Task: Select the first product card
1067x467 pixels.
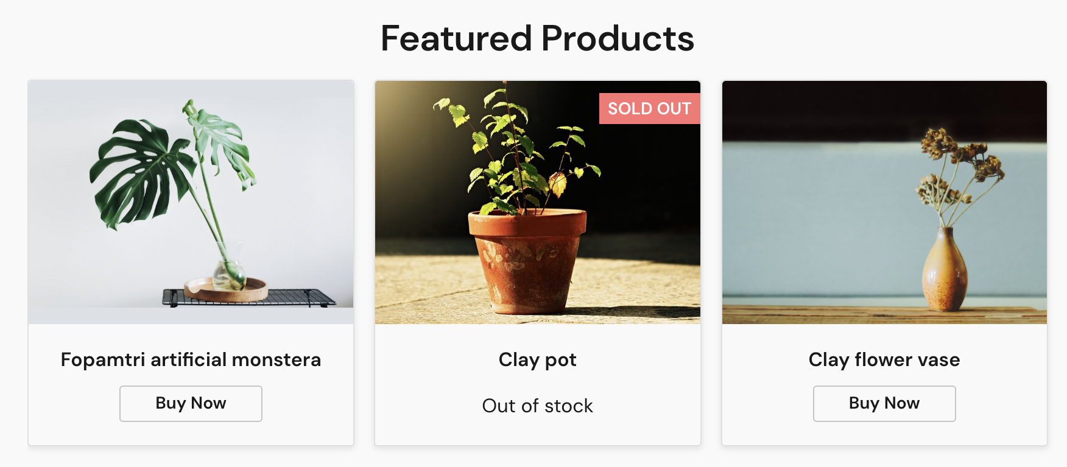Action: click(x=190, y=261)
